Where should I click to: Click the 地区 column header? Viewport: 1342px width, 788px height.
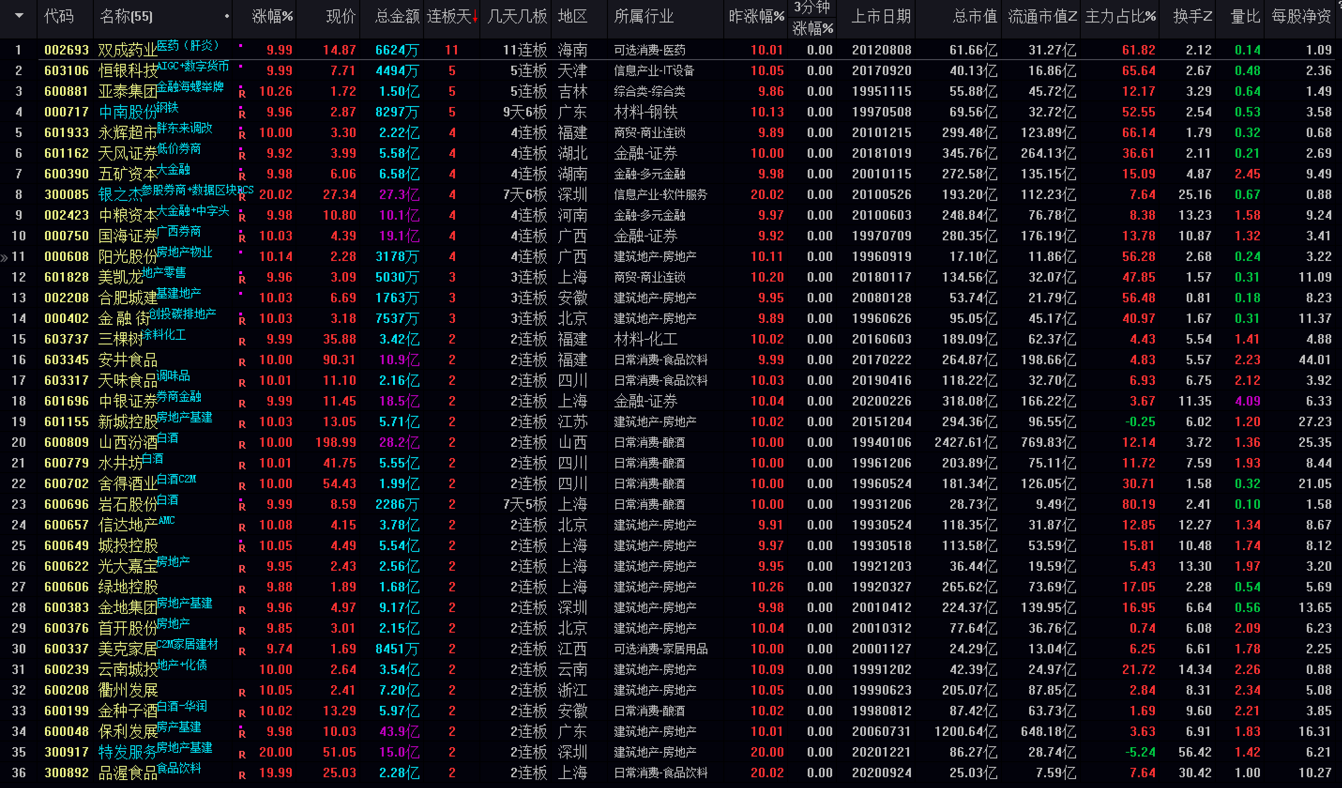(x=573, y=16)
